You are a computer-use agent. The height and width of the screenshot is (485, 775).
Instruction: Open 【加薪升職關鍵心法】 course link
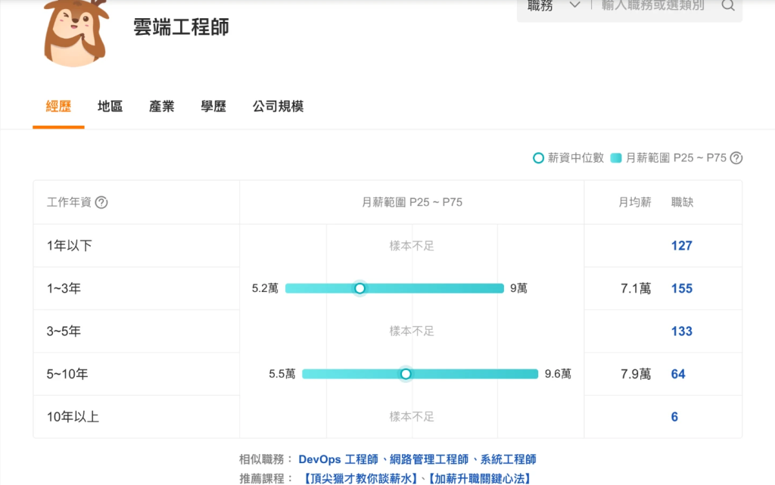tap(479, 479)
